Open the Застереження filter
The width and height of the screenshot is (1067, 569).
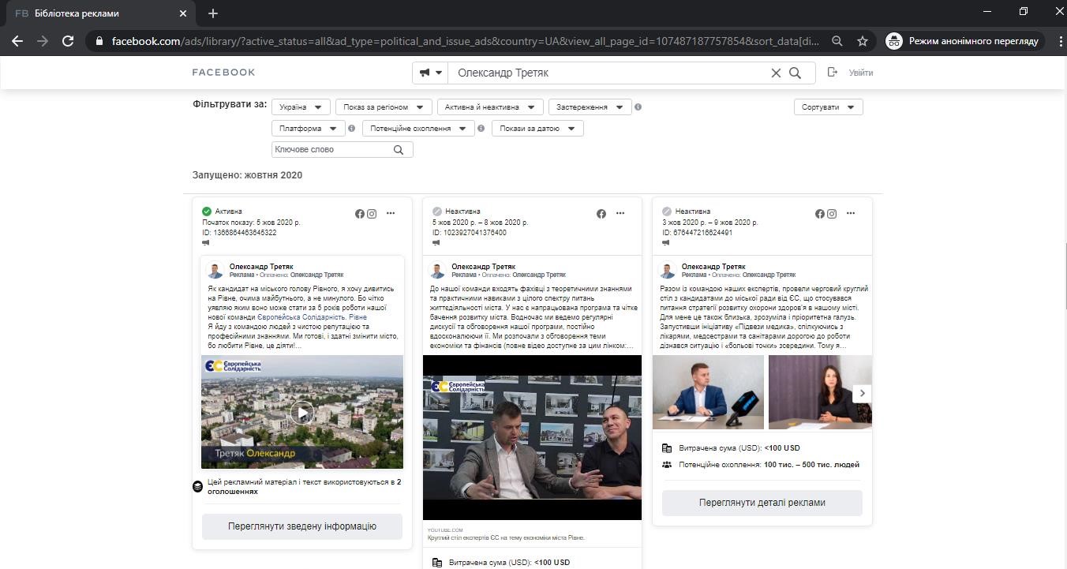tap(590, 107)
